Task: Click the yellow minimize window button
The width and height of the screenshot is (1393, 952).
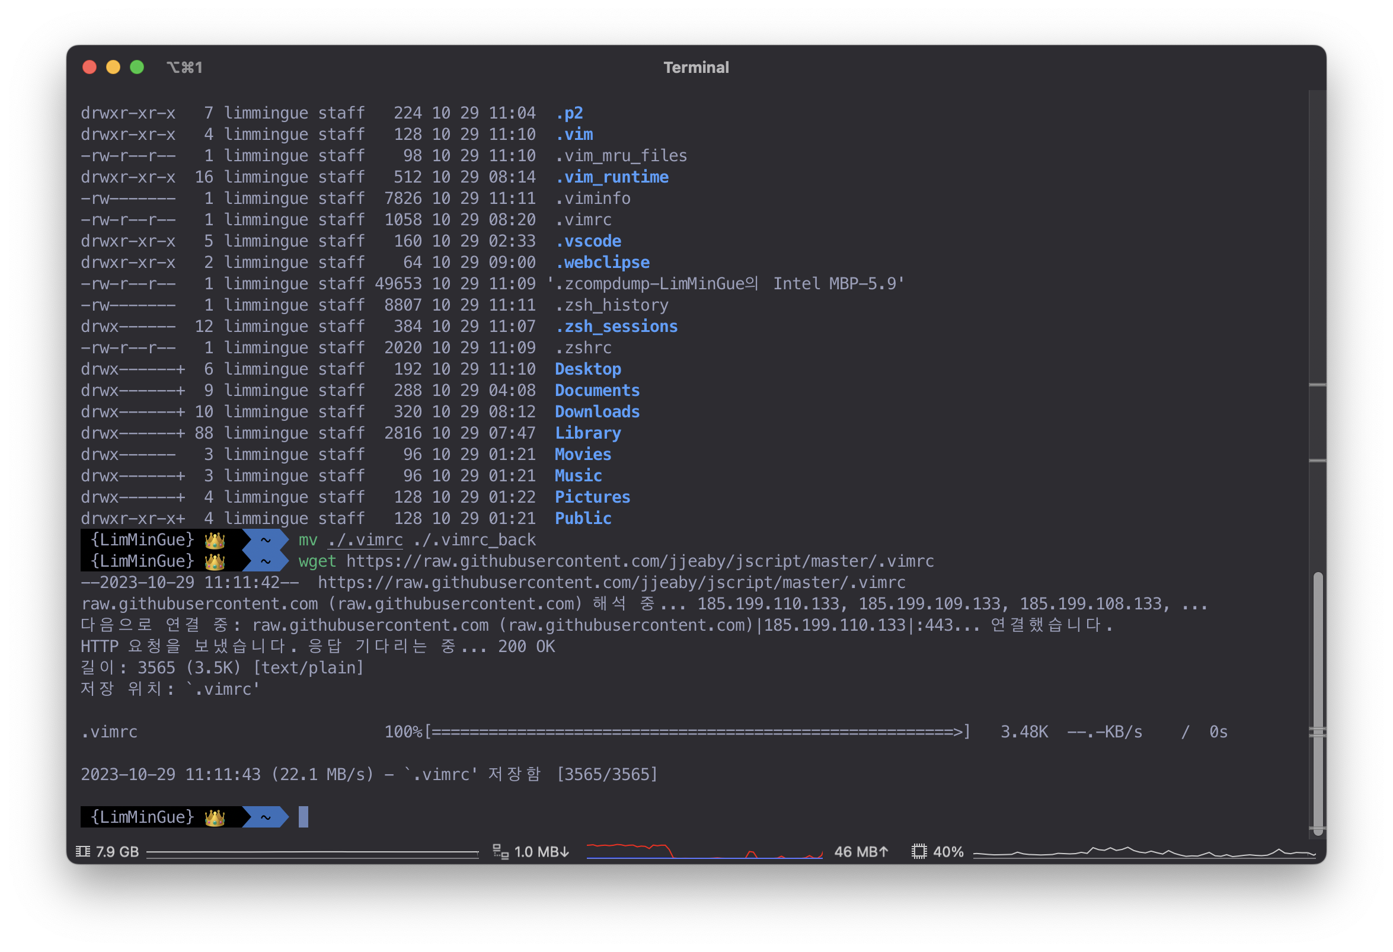Action: pyautogui.click(x=113, y=67)
